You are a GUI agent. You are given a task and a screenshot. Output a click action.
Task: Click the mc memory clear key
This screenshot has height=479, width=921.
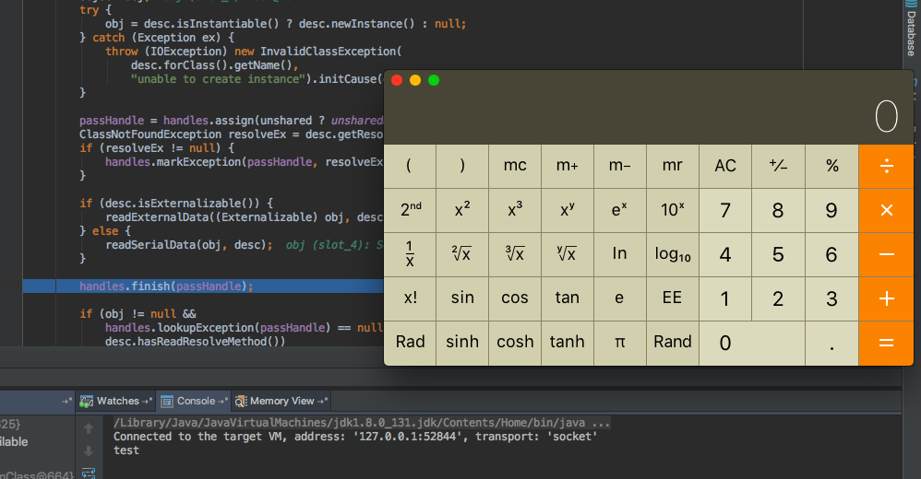coord(515,166)
